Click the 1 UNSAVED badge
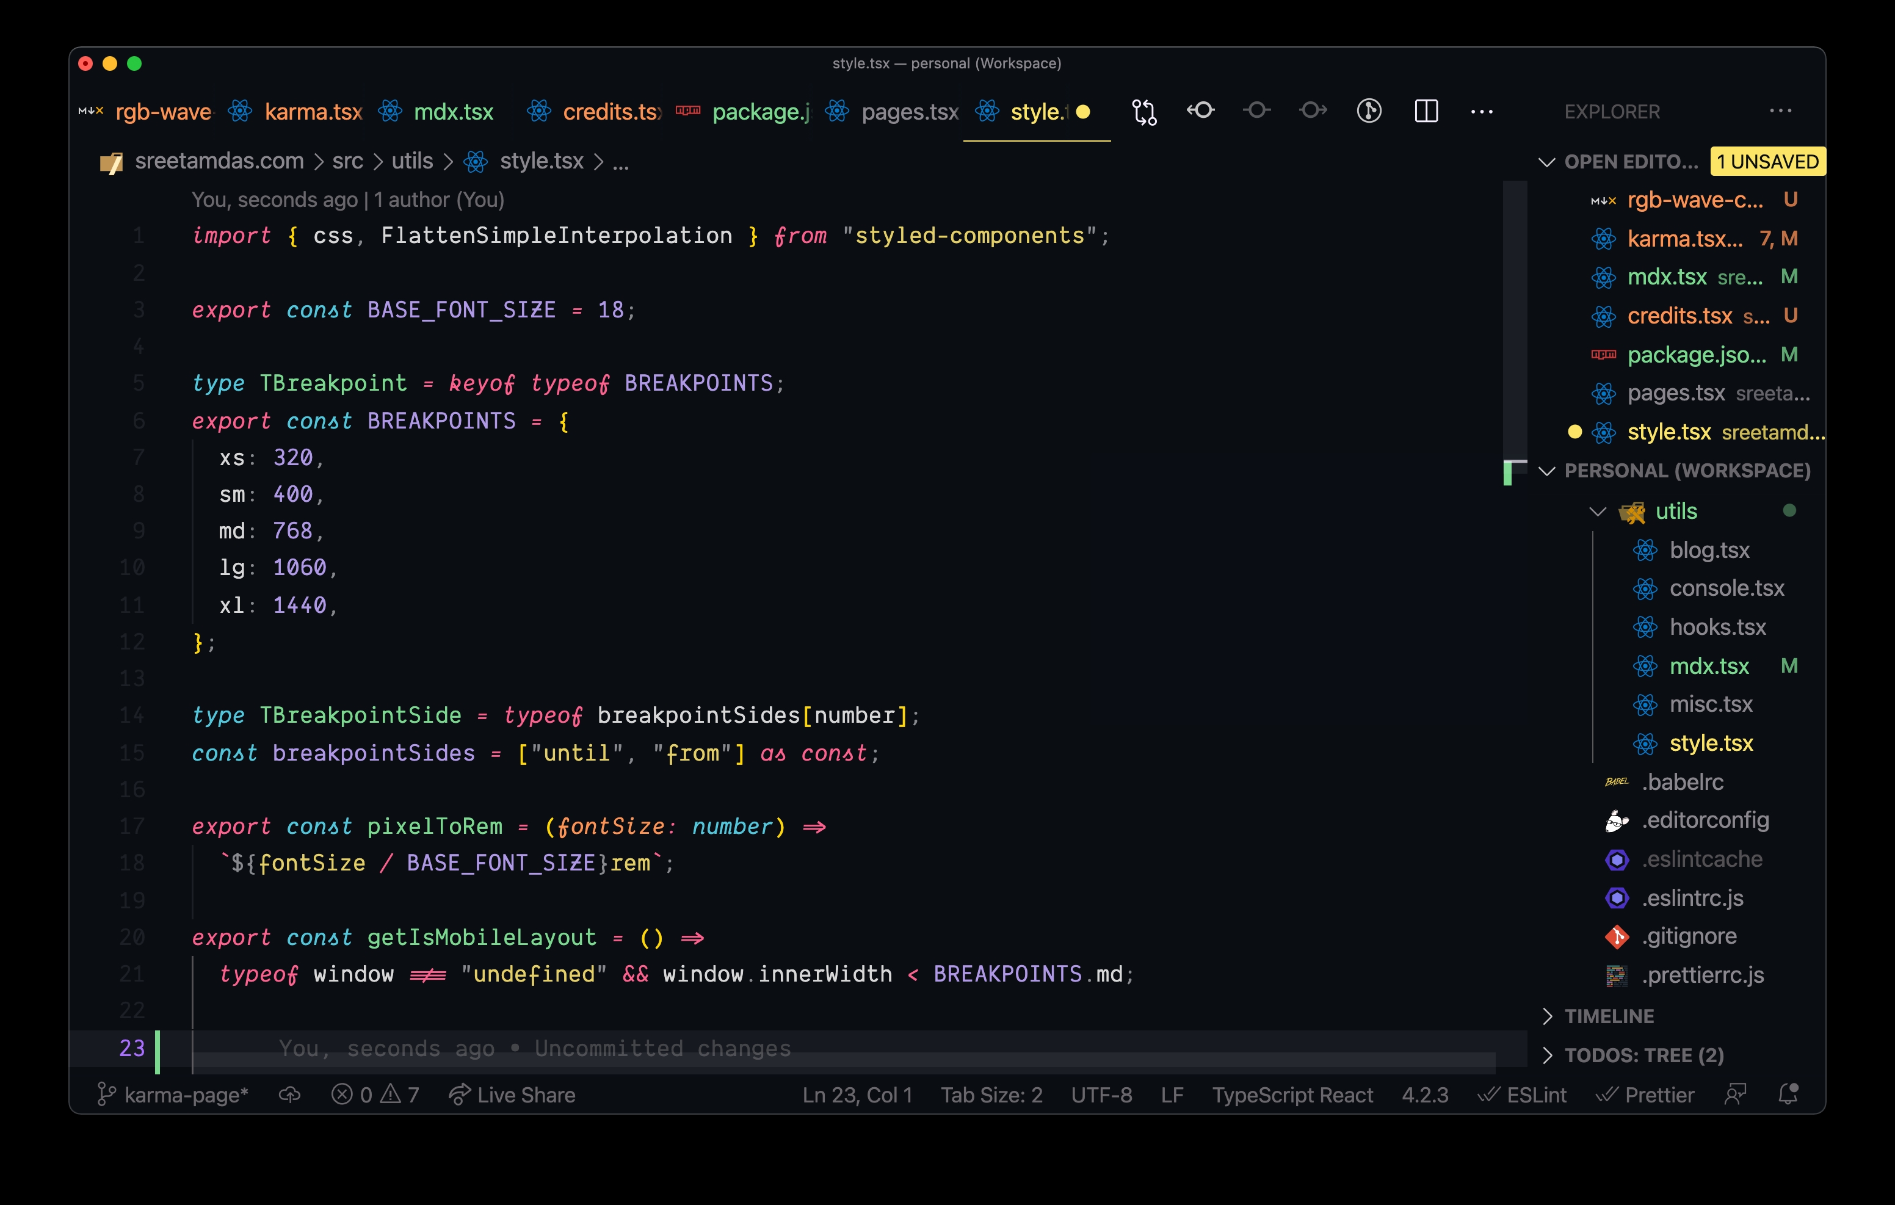 tap(1767, 161)
